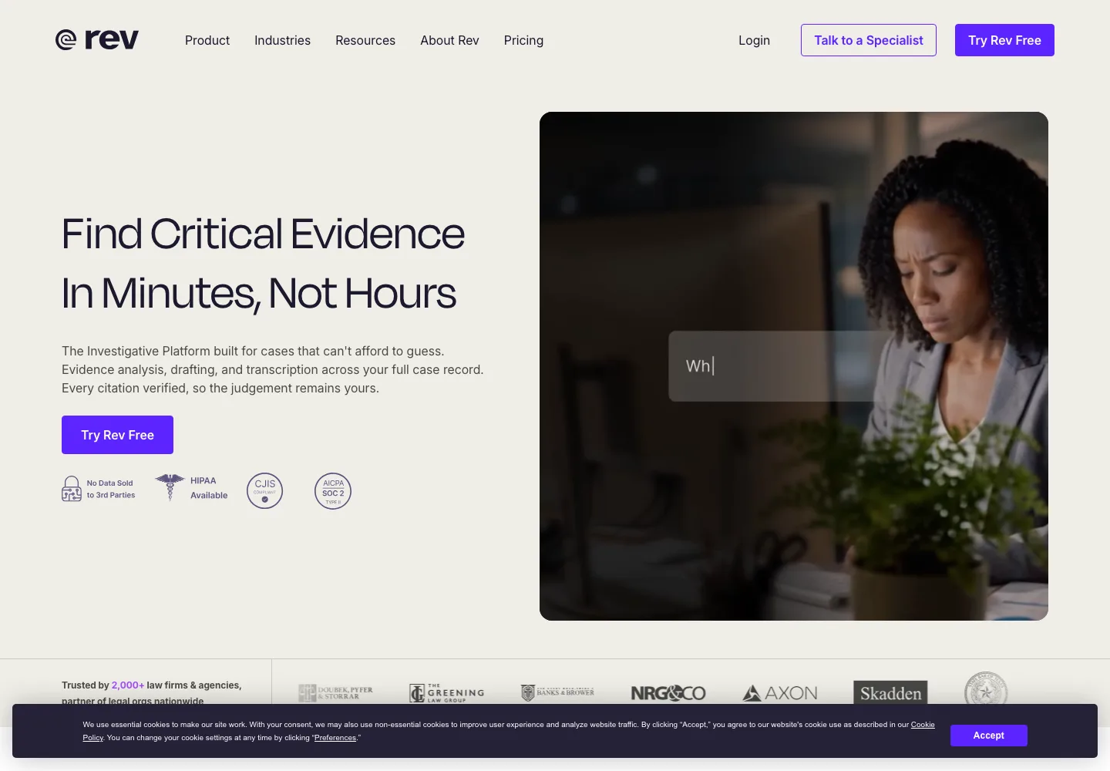Viewport: 1110px width, 771px height.
Task: Open the Industries menu
Action: pos(283,40)
